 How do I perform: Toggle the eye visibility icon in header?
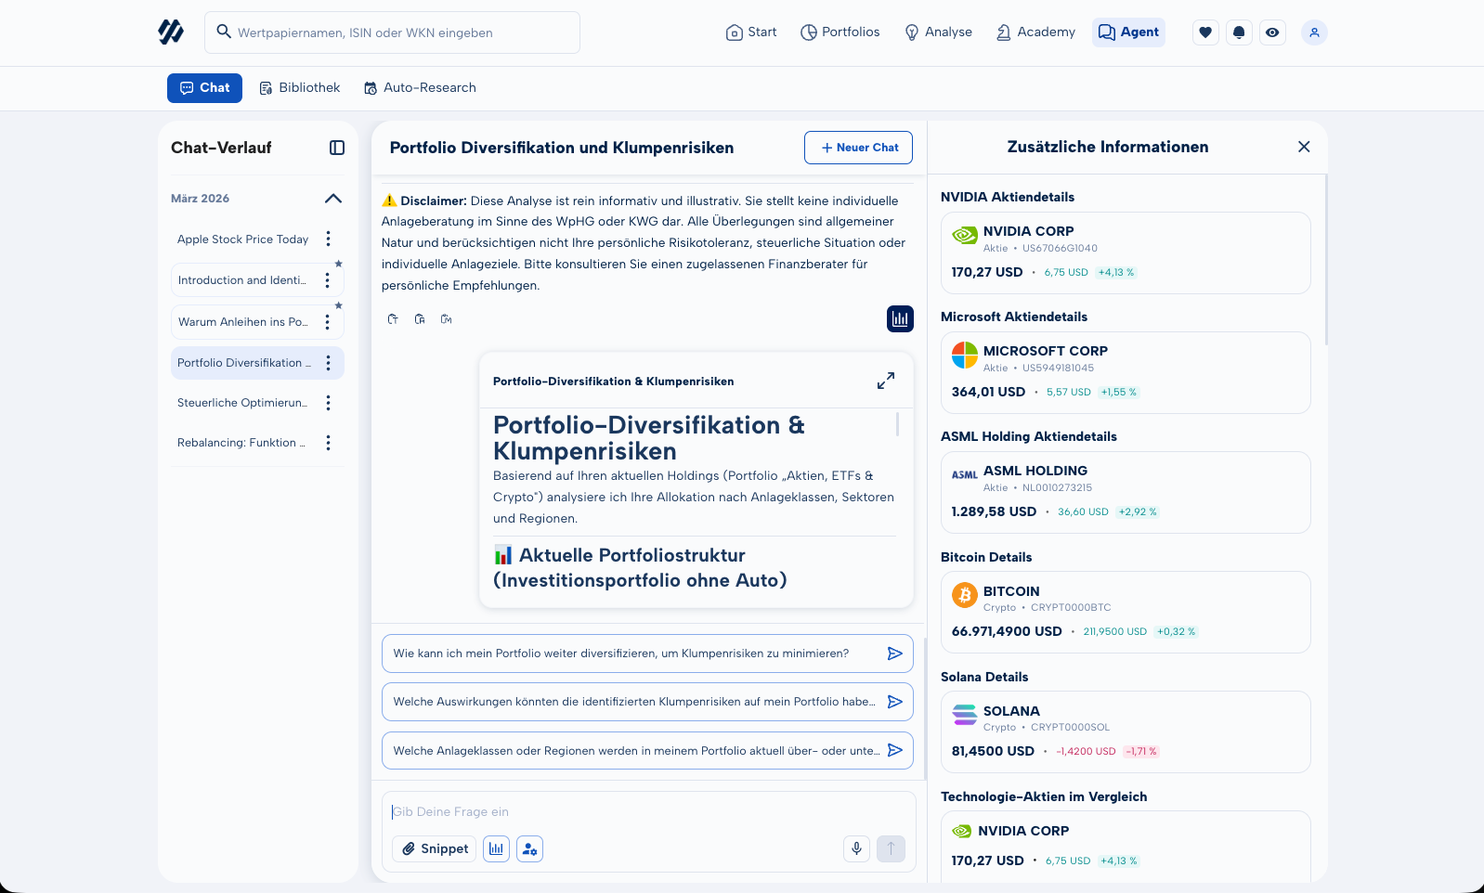pos(1272,32)
